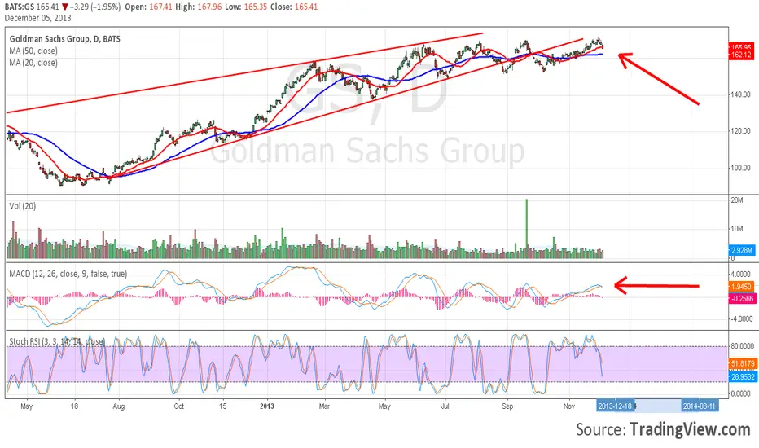Click the 100.00 price axis label
759x448 pixels.
740,168
